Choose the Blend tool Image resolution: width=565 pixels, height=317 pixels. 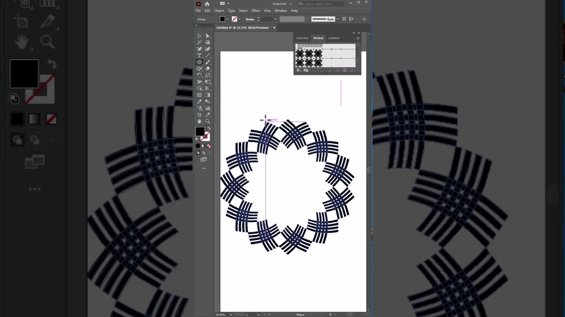coord(207,102)
